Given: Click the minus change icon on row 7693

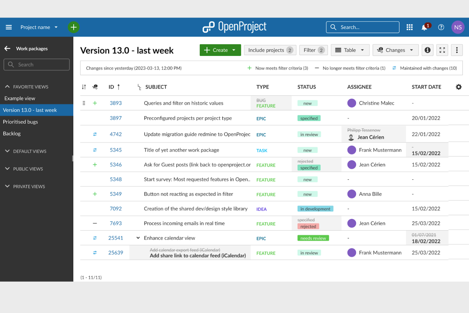Looking at the screenshot, I should coord(95,223).
